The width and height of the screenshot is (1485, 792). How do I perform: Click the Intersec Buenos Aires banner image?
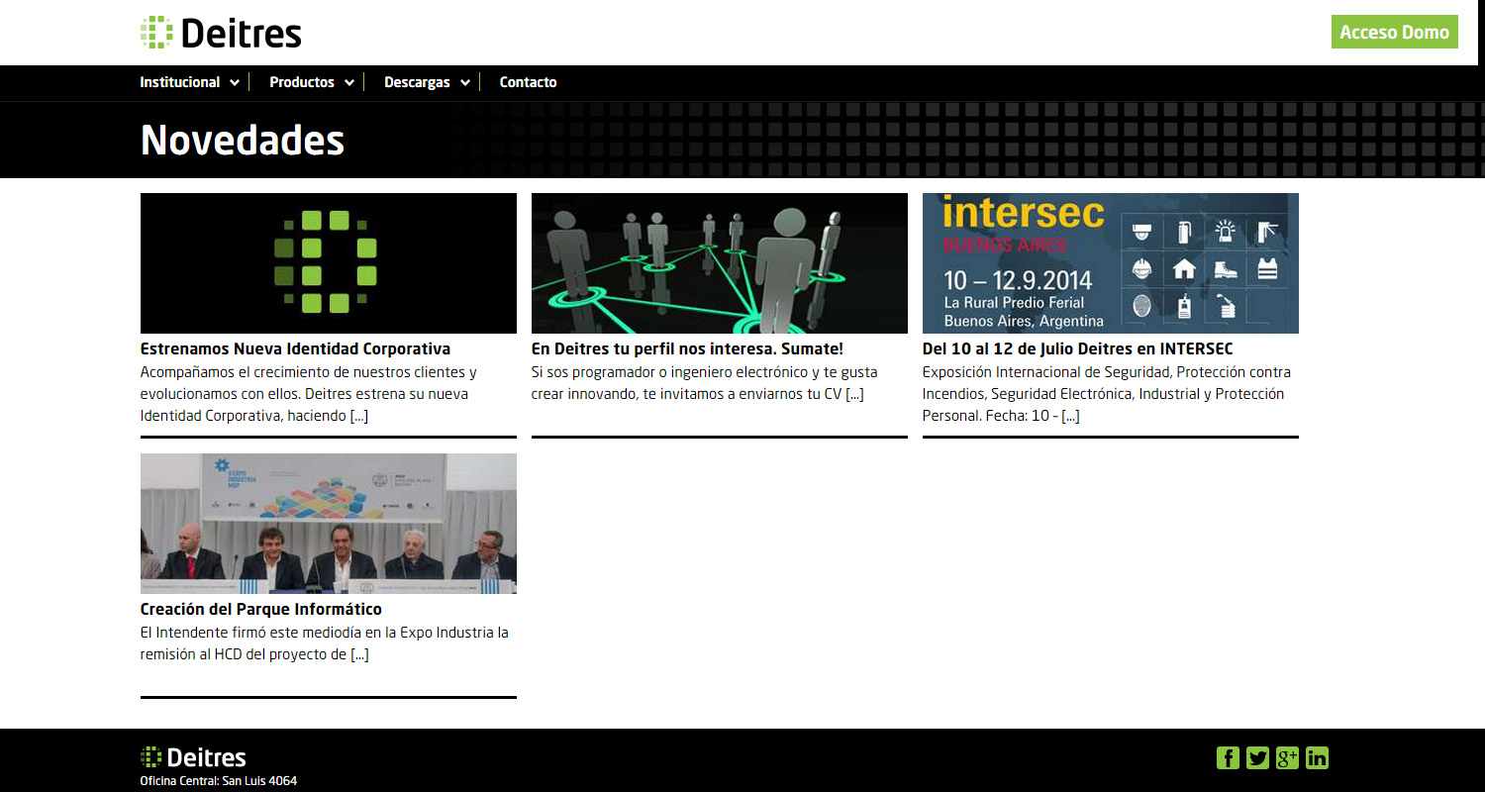[x=1111, y=263]
